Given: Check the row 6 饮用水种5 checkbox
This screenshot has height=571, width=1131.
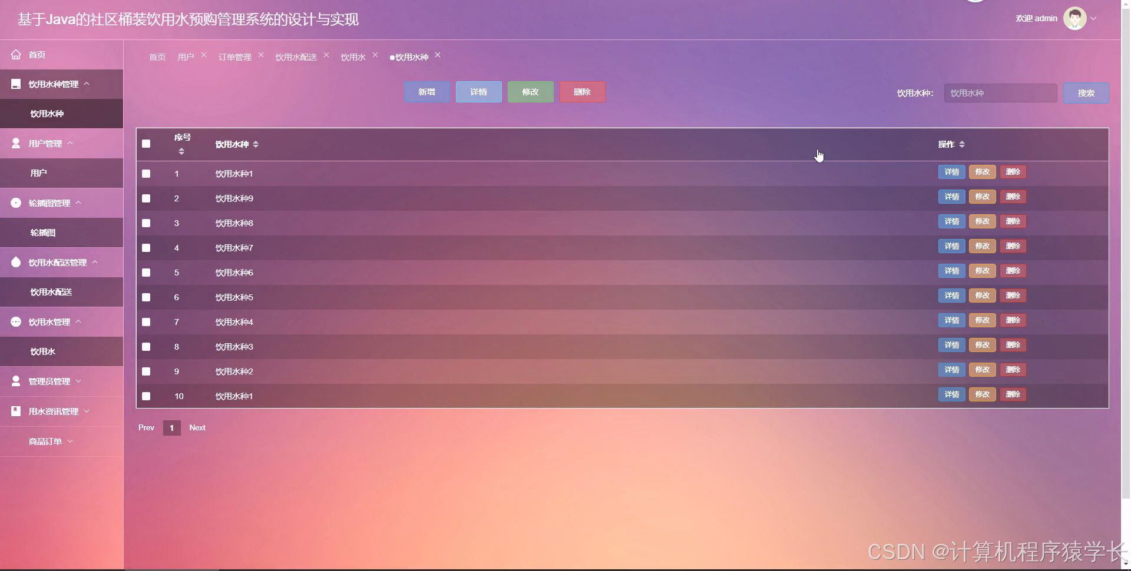Looking at the screenshot, I should tap(146, 297).
